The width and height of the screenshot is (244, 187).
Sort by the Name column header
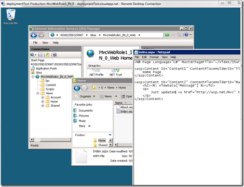(123, 103)
